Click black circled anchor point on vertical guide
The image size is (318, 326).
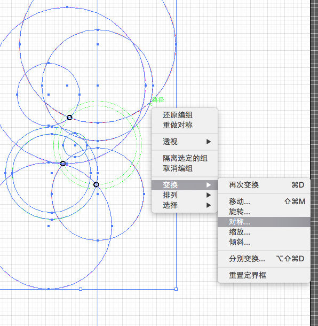coord(96,184)
